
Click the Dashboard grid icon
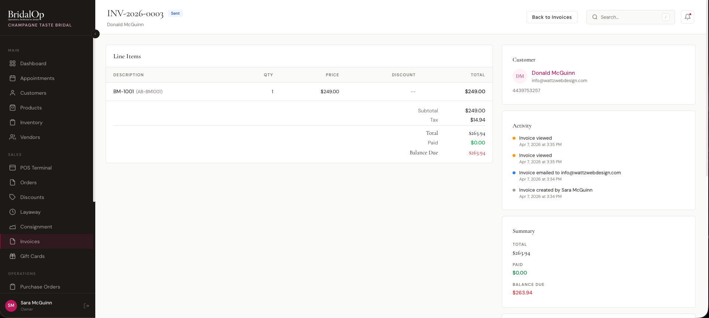click(13, 63)
